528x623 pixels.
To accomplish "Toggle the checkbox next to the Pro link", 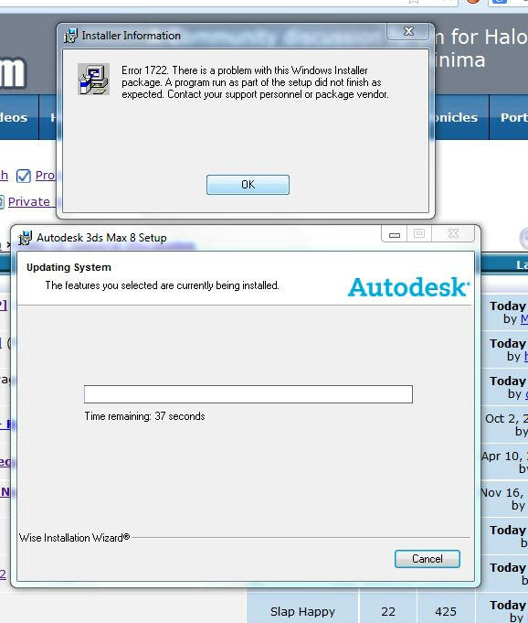I will (24, 176).
